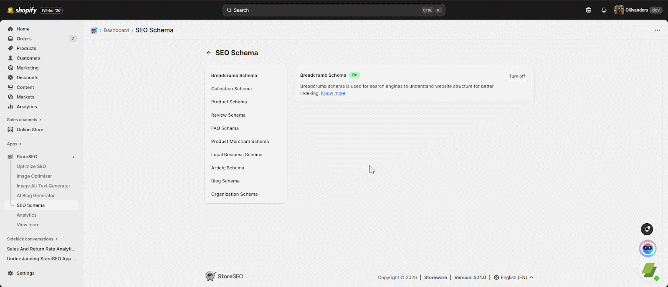The image size is (668, 287).
Task: Turn off Breadcrumb Schema
Action: click(x=517, y=76)
